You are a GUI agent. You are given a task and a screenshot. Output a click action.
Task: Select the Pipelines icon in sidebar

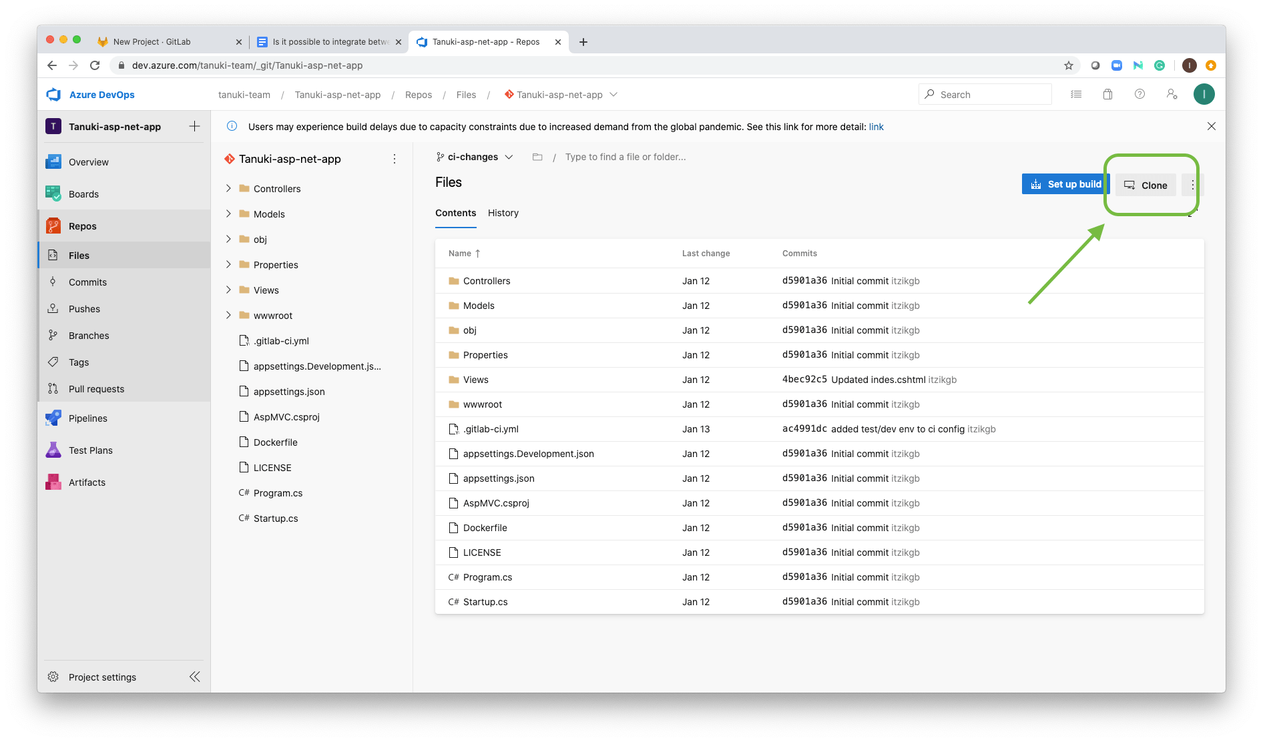tap(53, 418)
